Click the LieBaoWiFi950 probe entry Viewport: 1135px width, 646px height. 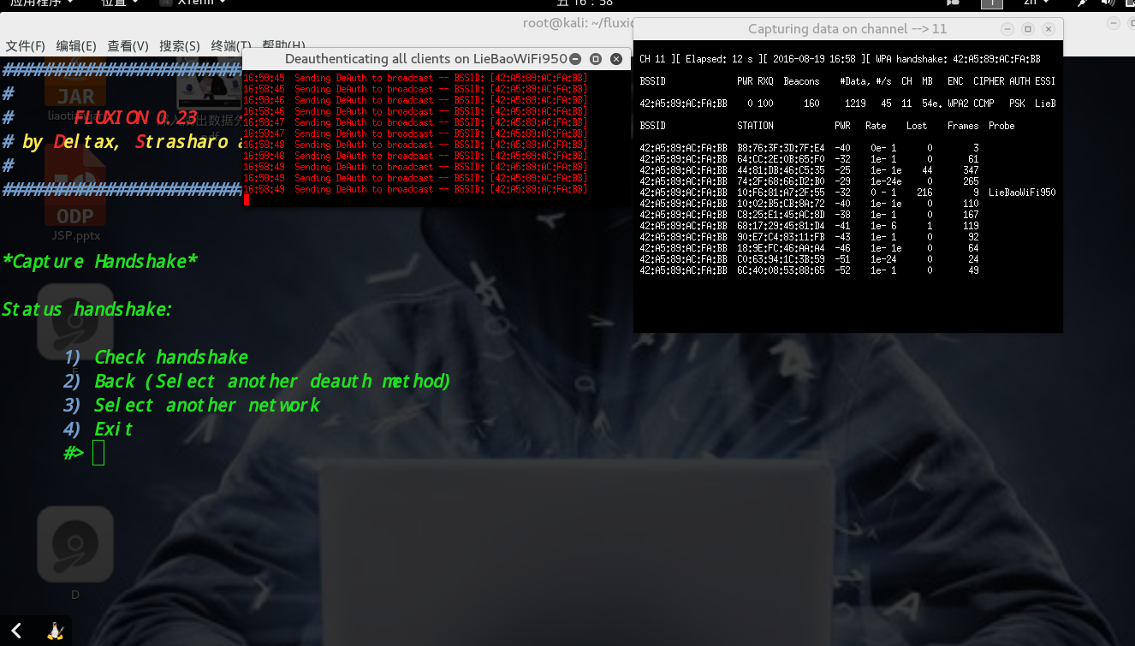tap(1022, 193)
